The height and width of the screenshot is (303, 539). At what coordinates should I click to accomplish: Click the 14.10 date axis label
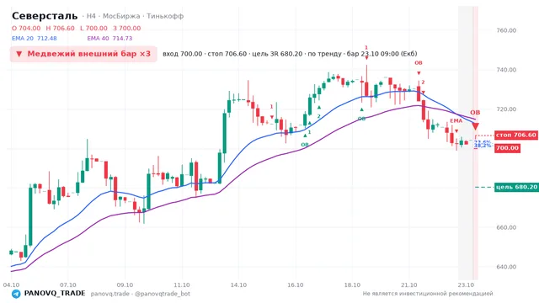(238, 285)
